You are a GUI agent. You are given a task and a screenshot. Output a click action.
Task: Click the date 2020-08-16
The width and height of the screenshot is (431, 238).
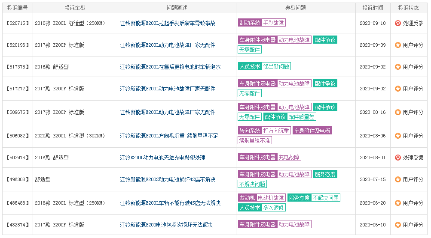[x=373, y=112]
